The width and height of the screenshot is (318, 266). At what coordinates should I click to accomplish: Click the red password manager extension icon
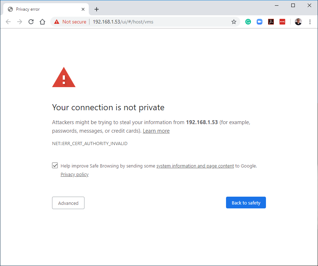(282, 22)
